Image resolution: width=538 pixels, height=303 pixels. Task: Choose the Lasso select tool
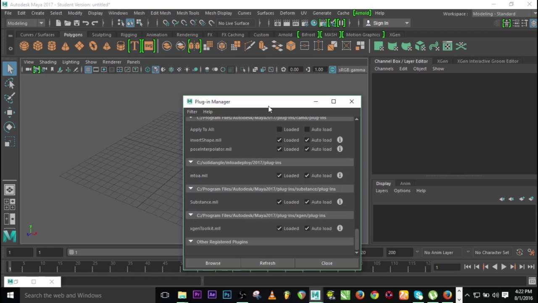(x=10, y=84)
